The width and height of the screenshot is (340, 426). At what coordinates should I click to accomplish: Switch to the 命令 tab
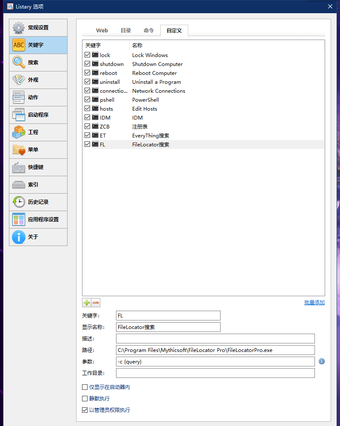pos(149,31)
